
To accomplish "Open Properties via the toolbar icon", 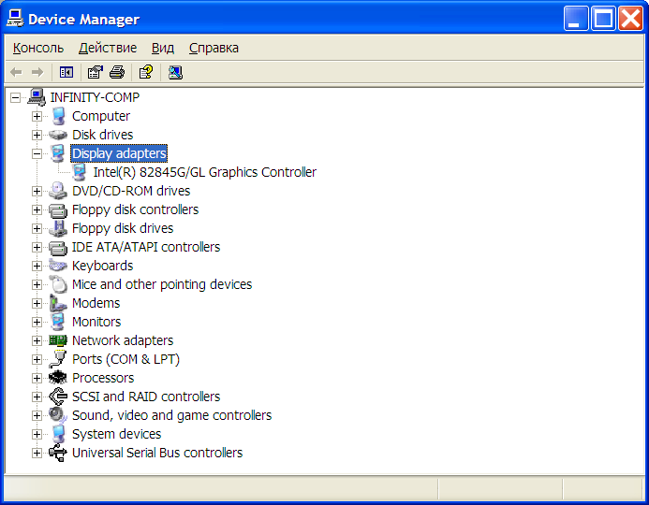I will pyautogui.click(x=95, y=72).
